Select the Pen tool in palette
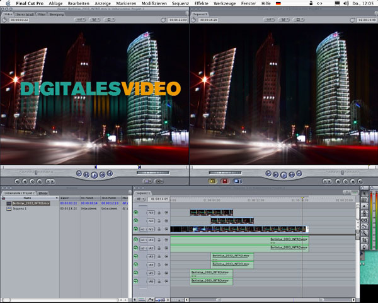The height and width of the screenshot is (303, 378). (364, 247)
